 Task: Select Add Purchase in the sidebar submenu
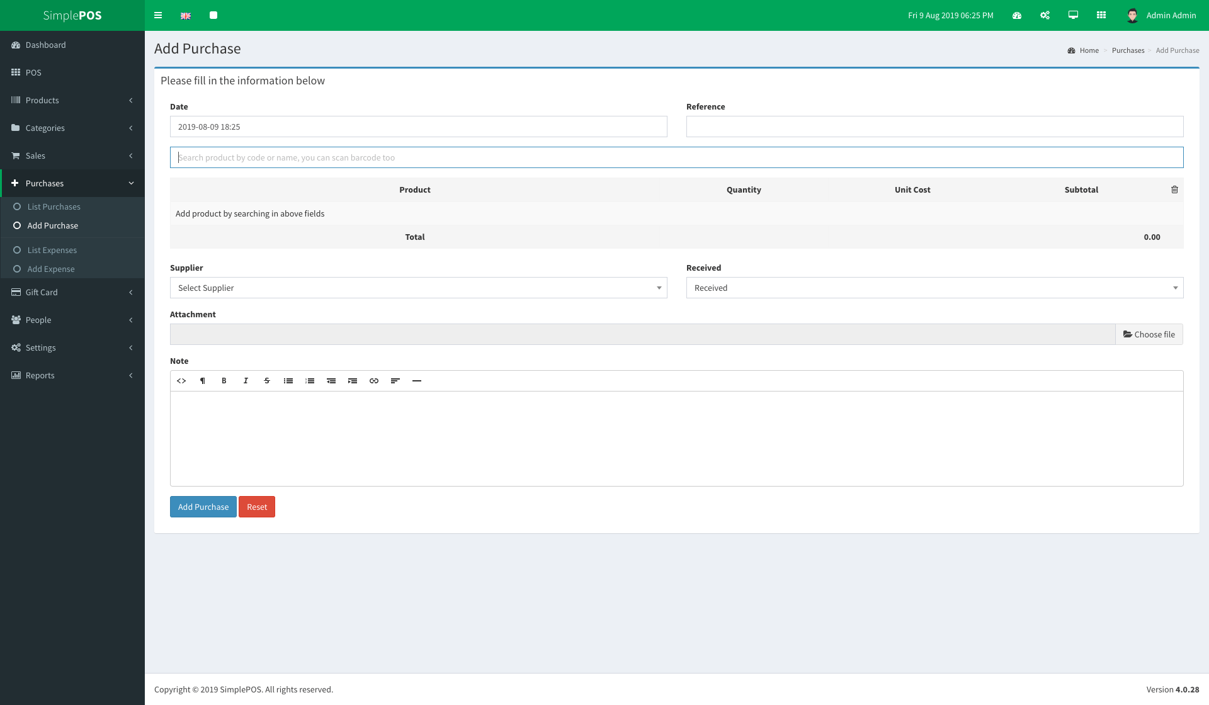pyautogui.click(x=72, y=225)
